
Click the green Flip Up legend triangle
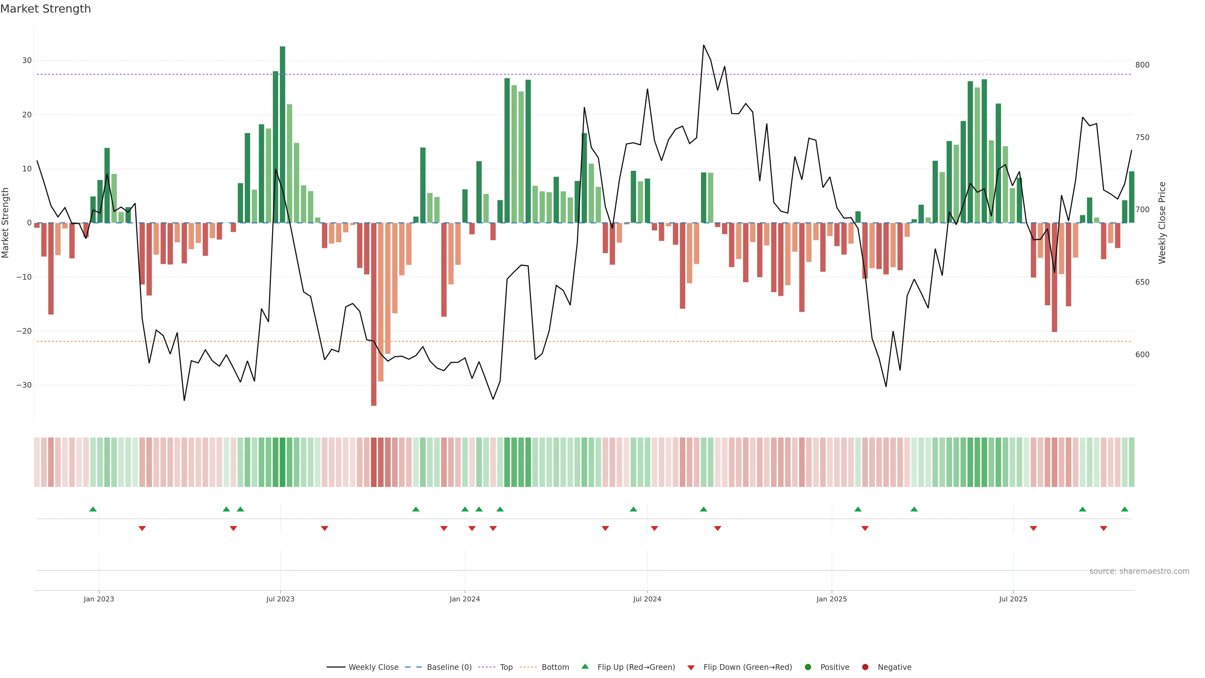[x=585, y=666]
